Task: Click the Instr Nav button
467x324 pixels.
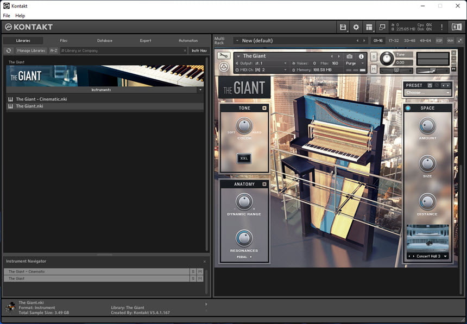Action: click(199, 50)
